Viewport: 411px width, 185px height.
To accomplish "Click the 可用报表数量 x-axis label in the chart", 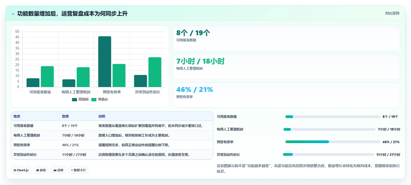I will 40,92.
